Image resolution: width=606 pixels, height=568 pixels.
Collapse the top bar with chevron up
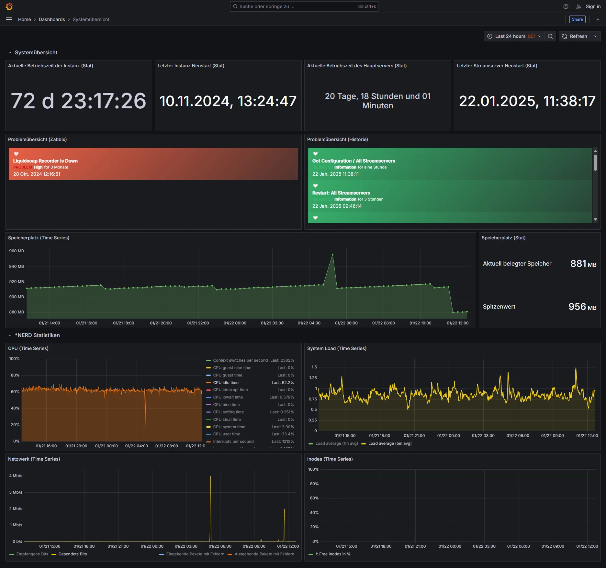pyautogui.click(x=598, y=19)
